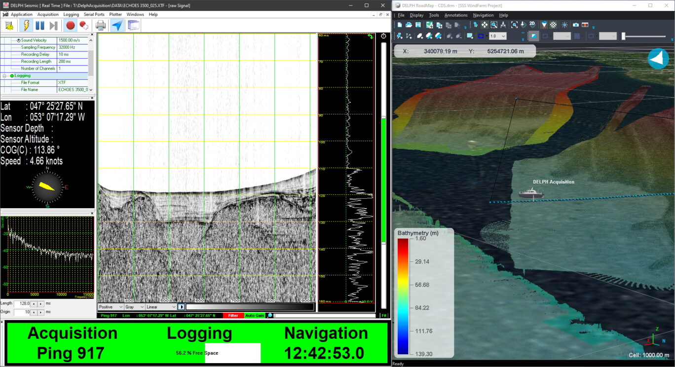Click the grayscale gradient color bar

pos(249,307)
